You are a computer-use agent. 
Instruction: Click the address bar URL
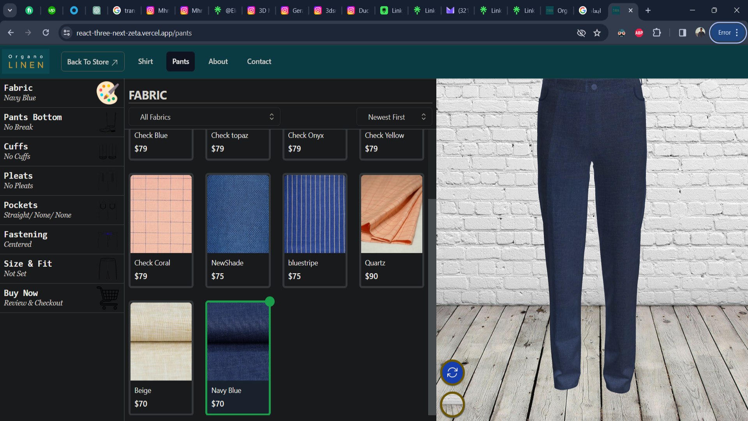(x=134, y=33)
